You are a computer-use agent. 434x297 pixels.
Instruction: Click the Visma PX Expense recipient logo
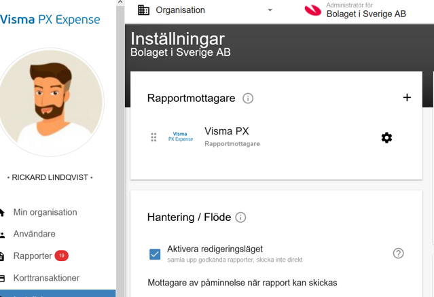click(181, 137)
